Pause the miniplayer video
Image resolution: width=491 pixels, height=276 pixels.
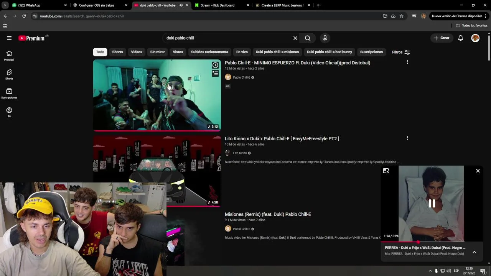pos(432,204)
